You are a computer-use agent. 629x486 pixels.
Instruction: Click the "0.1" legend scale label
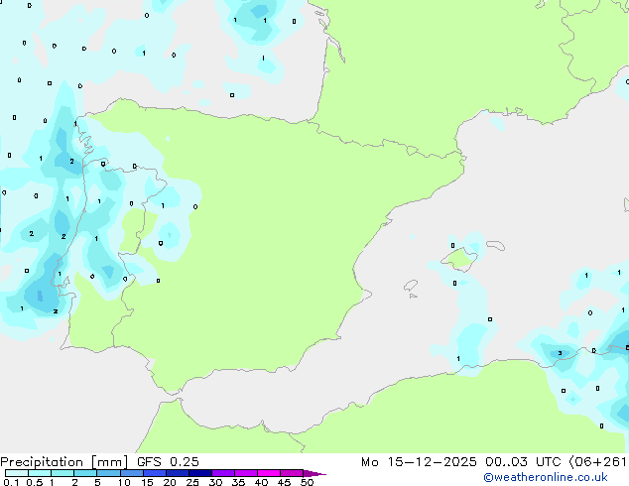click(x=11, y=482)
